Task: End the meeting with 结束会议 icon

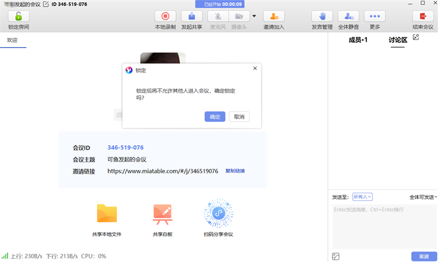Action: (x=423, y=16)
